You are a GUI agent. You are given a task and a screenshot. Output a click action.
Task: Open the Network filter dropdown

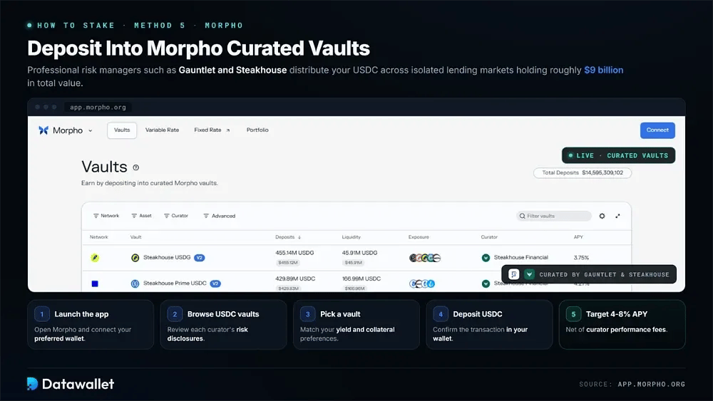click(106, 216)
